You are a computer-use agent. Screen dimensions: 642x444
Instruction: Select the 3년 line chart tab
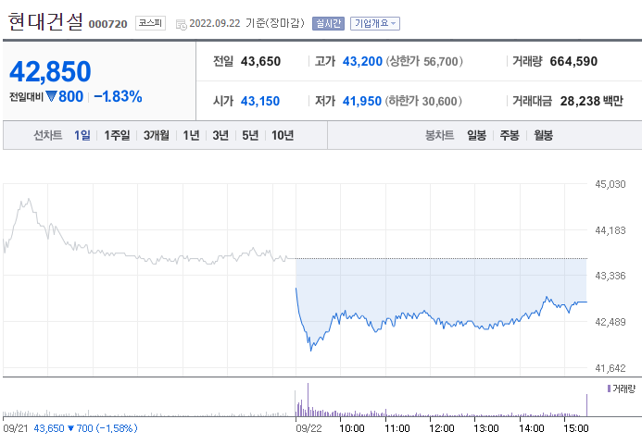pyautogui.click(x=220, y=135)
